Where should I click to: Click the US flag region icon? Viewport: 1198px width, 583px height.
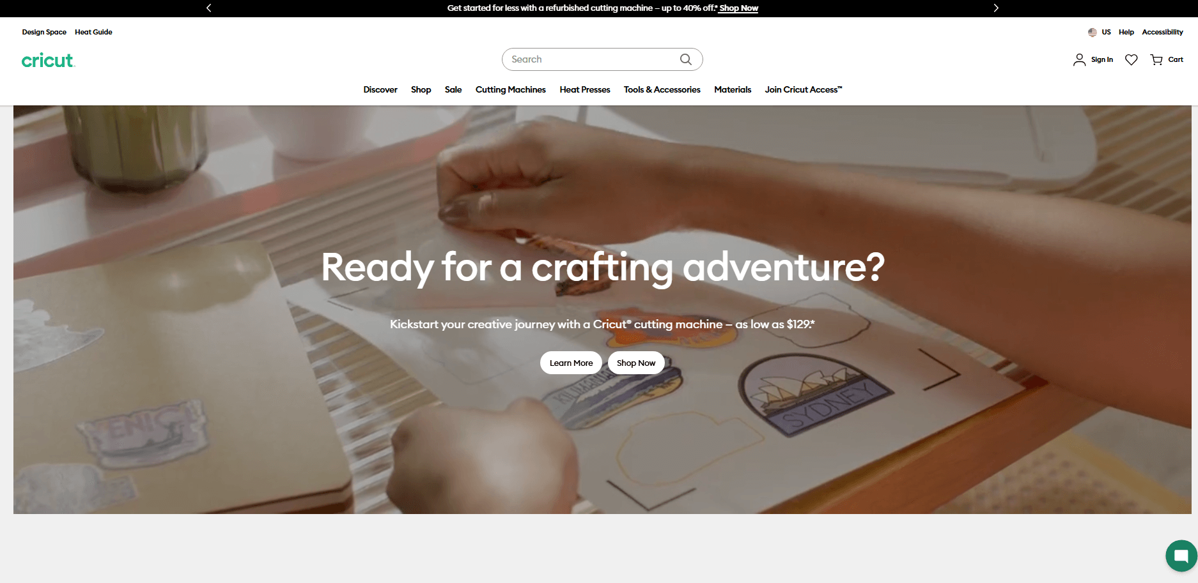(x=1093, y=32)
